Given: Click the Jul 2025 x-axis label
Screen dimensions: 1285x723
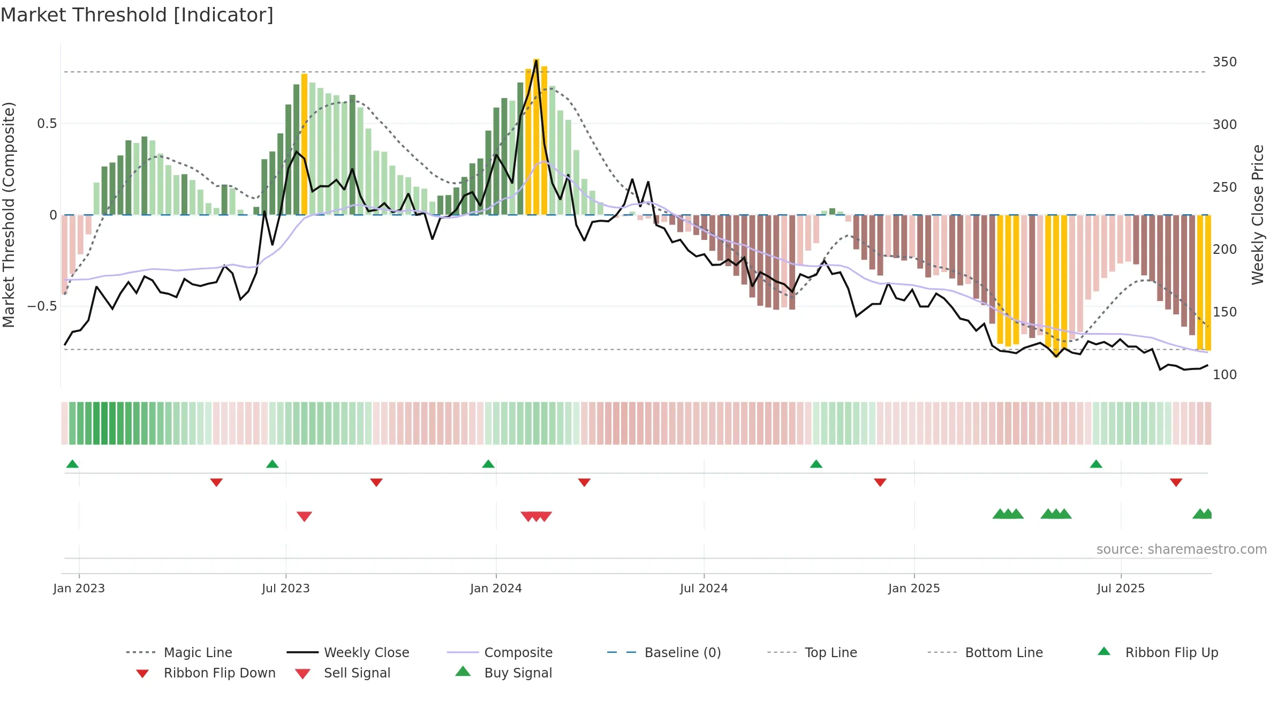Looking at the screenshot, I should (x=1121, y=588).
